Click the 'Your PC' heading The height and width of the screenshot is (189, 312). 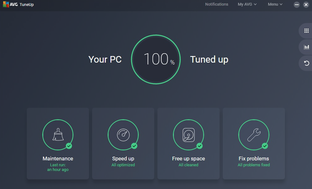(x=105, y=59)
